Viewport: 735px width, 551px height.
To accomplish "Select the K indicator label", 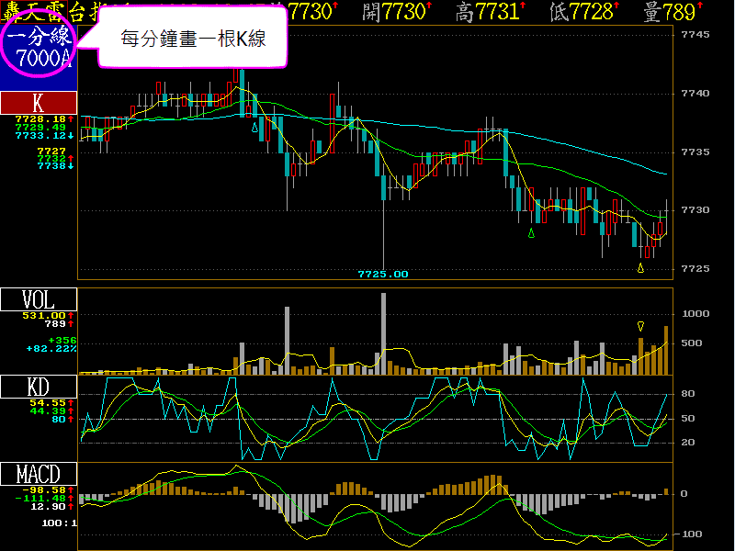I will coord(39,102).
